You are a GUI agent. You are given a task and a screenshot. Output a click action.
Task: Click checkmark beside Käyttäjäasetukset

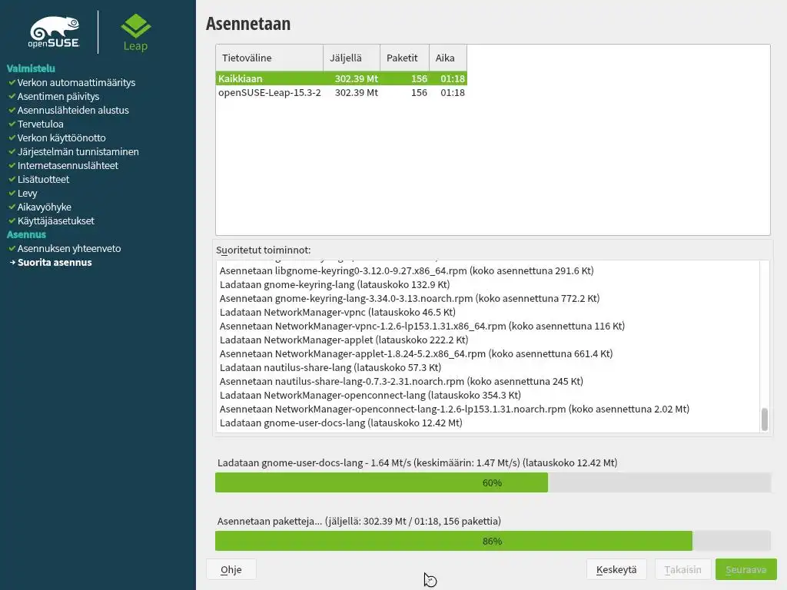tap(12, 220)
